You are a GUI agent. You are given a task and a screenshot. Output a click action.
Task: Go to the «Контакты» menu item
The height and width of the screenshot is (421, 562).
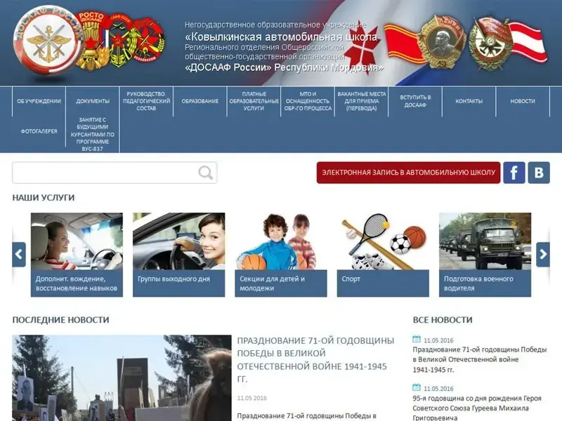469,101
